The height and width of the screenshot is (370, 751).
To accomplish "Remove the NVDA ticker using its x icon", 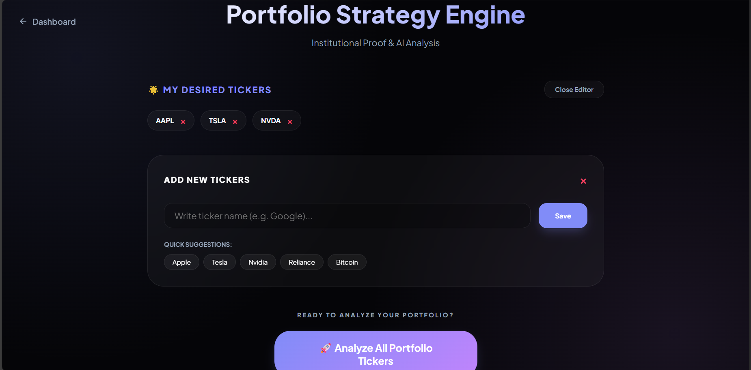I will tap(290, 122).
